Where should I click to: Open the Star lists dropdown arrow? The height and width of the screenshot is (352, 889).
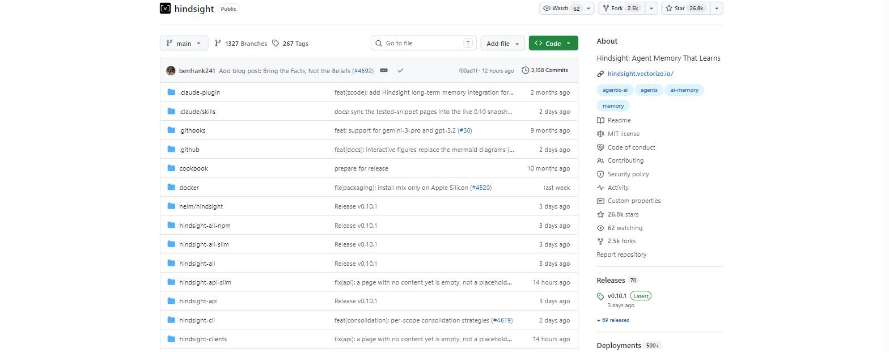[717, 9]
